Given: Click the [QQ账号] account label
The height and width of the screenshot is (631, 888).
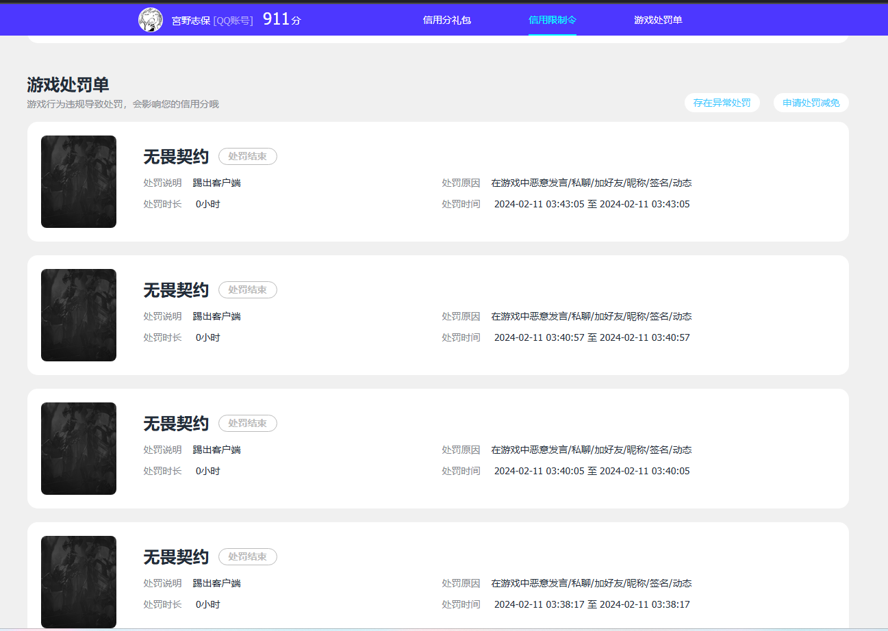Looking at the screenshot, I should (233, 21).
